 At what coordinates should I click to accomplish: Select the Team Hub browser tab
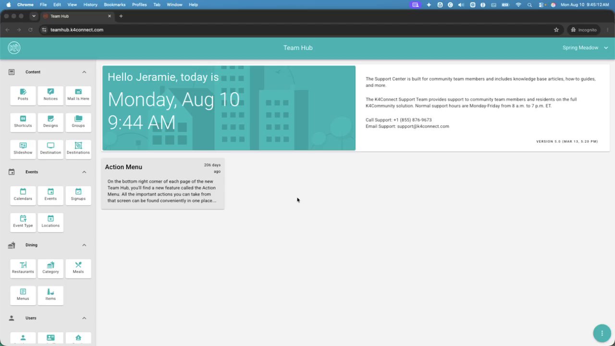click(77, 16)
